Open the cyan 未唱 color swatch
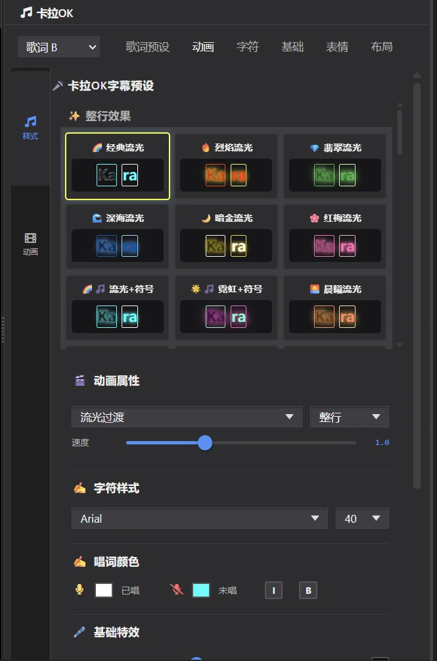Screen dimensions: 437x661 click(x=201, y=590)
